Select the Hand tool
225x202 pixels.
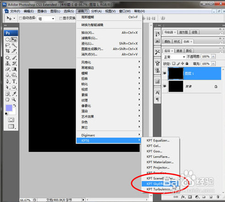tap(7, 99)
